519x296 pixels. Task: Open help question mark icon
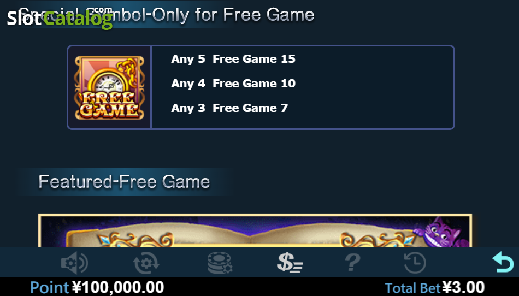[x=352, y=263]
